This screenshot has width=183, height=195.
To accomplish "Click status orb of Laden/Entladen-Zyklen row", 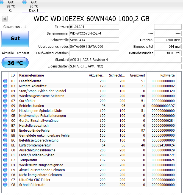I will [5, 155].
